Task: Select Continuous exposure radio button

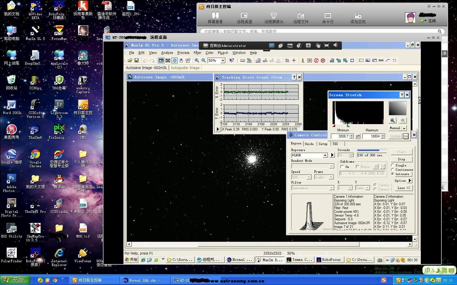Action: coord(393,170)
